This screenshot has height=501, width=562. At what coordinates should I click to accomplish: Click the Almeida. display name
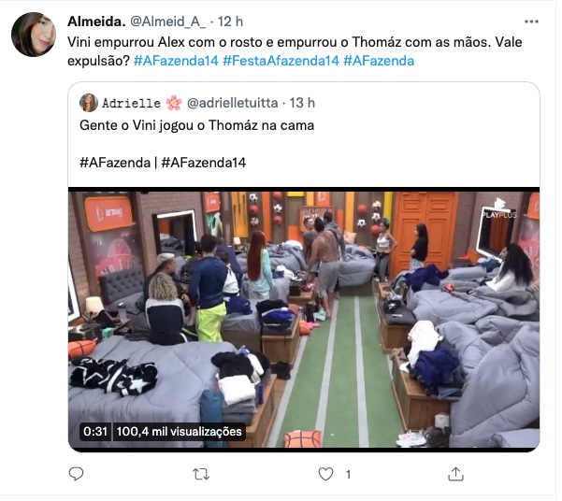(x=97, y=21)
